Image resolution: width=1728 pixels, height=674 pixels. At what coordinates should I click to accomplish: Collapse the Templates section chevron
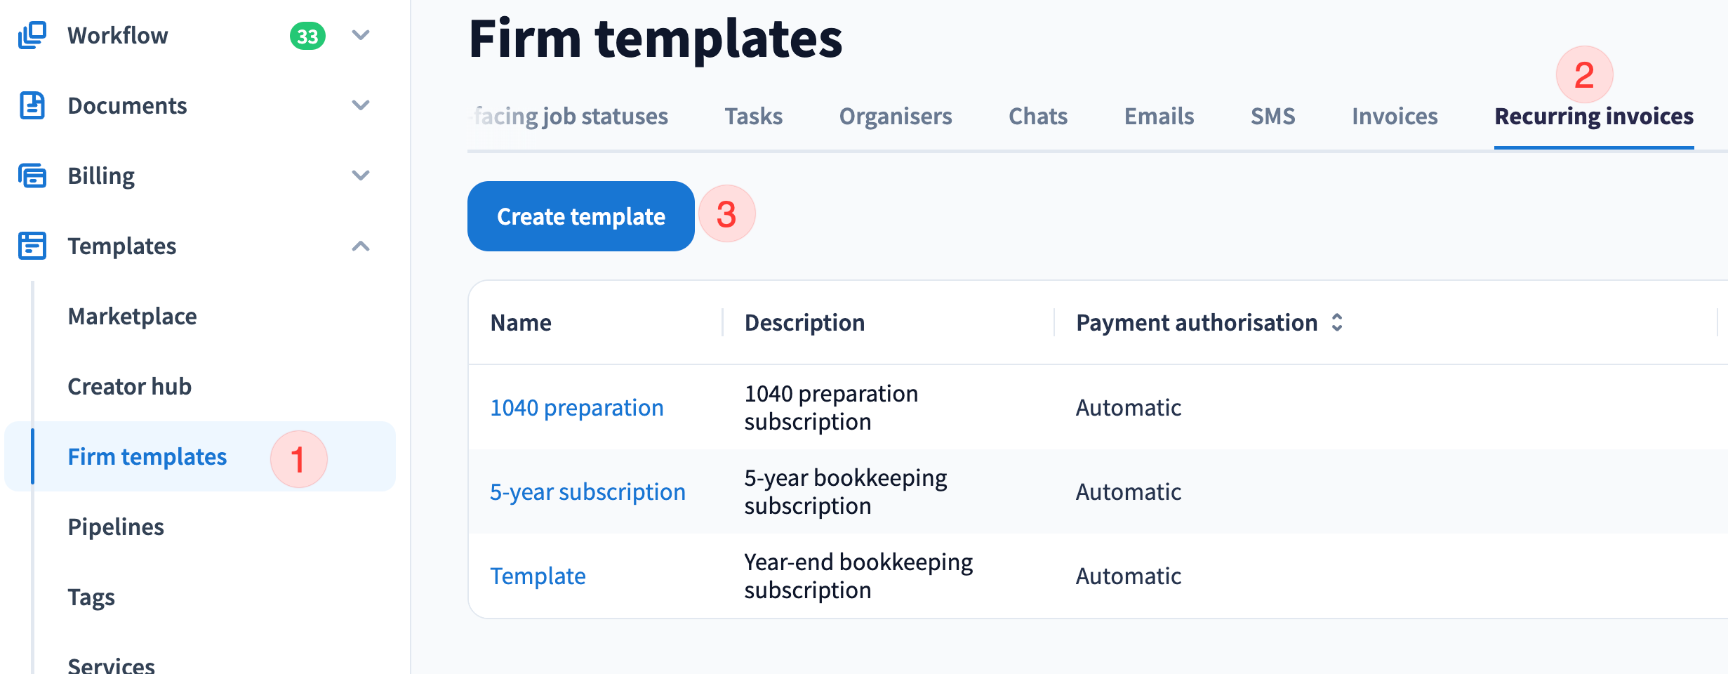(361, 246)
